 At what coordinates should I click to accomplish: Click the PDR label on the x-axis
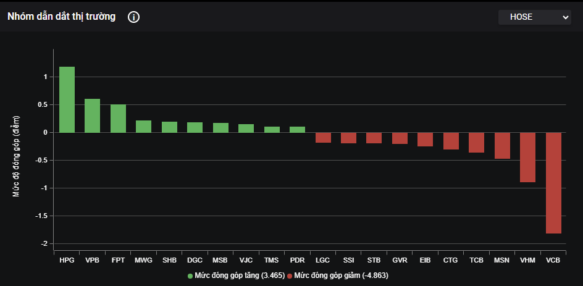(x=297, y=261)
